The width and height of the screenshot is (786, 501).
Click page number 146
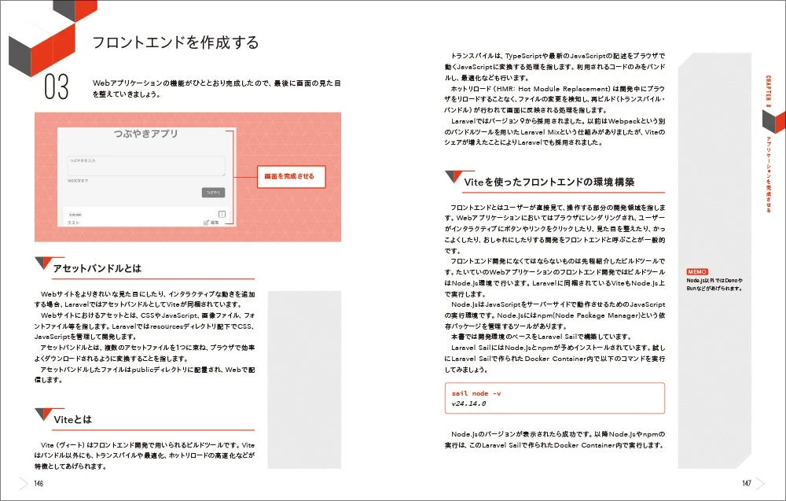[x=39, y=484]
